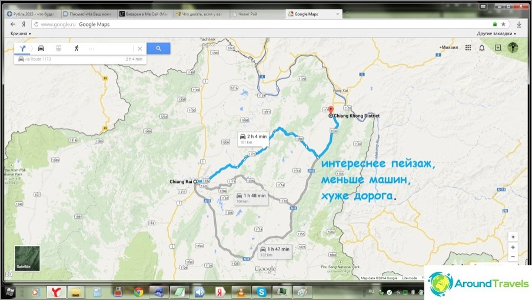Open File Explorer folder taskbar icon

click(x=75, y=292)
